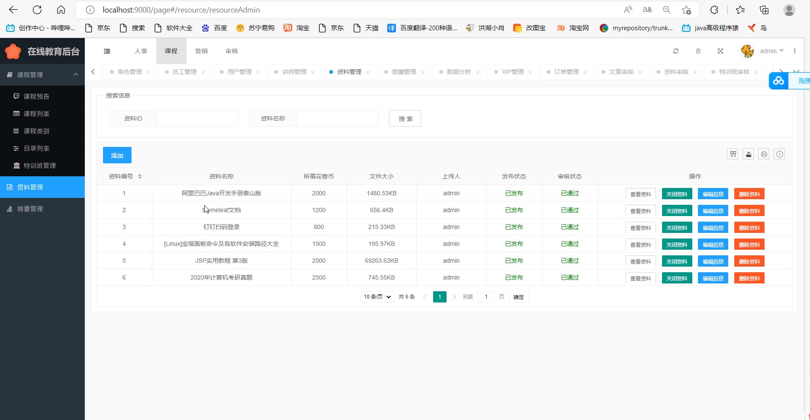Open the 10 条/页 page size dropdown
The width and height of the screenshot is (810, 420).
pyautogui.click(x=377, y=297)
